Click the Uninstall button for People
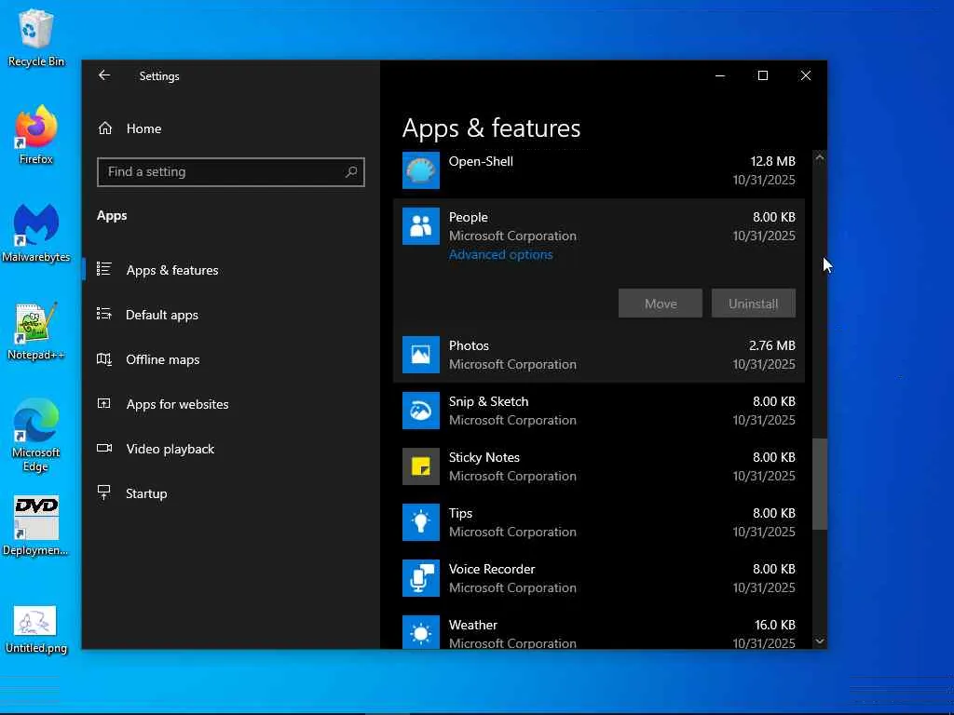Screen dimensions: 954x715 click(x=753, y=304)
